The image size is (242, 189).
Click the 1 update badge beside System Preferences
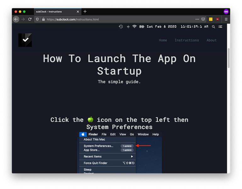(x=127, y=146)
